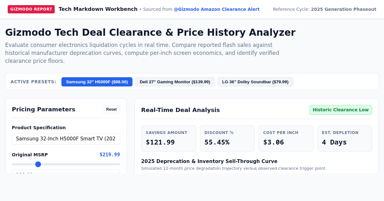This screenshot has height=201, width=384.
Task: Click the Gizmodo Tech Deal Clearance page title
Action: pyautogui.click(x=150, y=32)
